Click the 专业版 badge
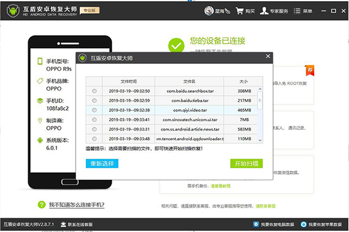 pos(90,10)
